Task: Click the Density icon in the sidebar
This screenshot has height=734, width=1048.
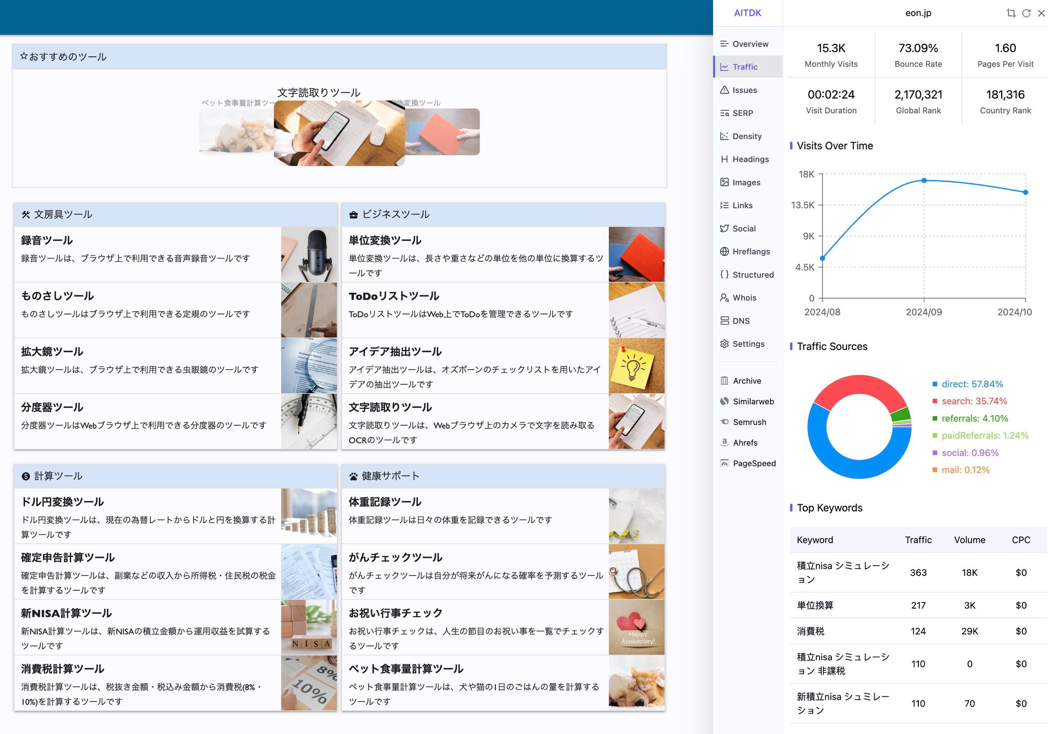Action: click(x=725, y=136)
